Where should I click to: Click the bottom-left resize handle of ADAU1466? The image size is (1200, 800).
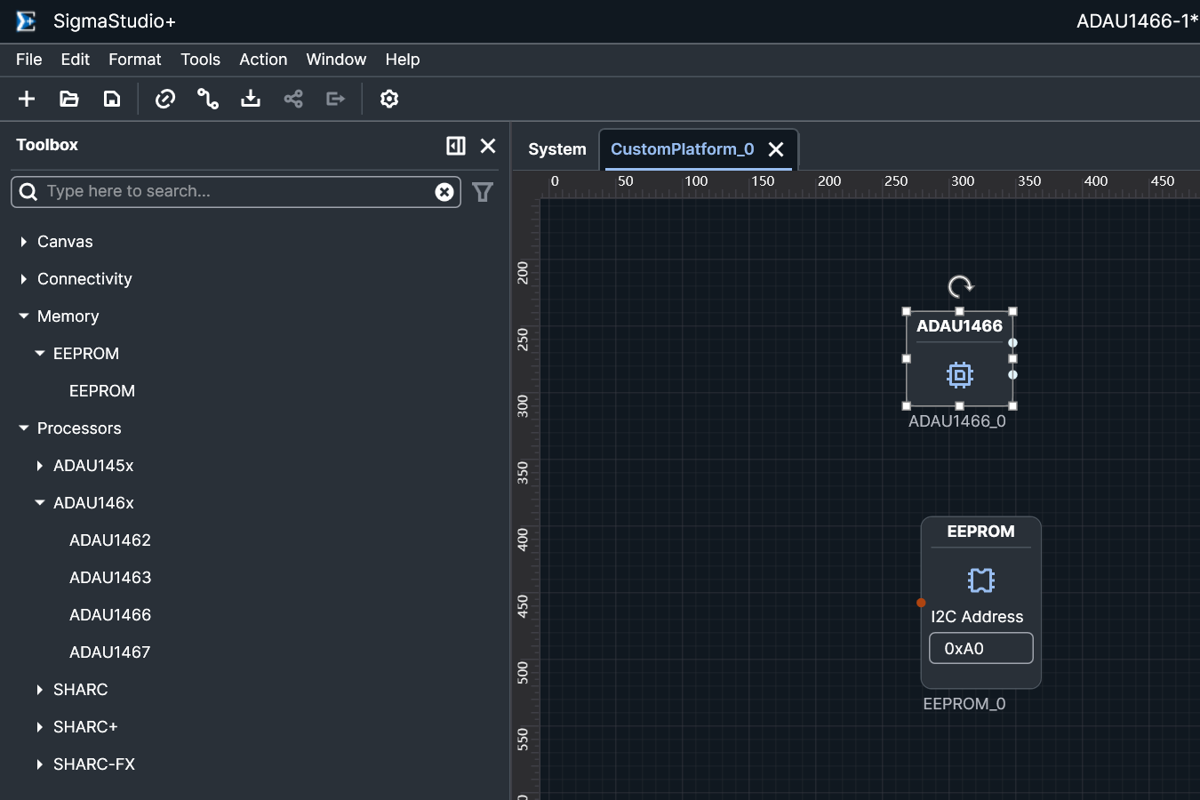click(907, 406)
